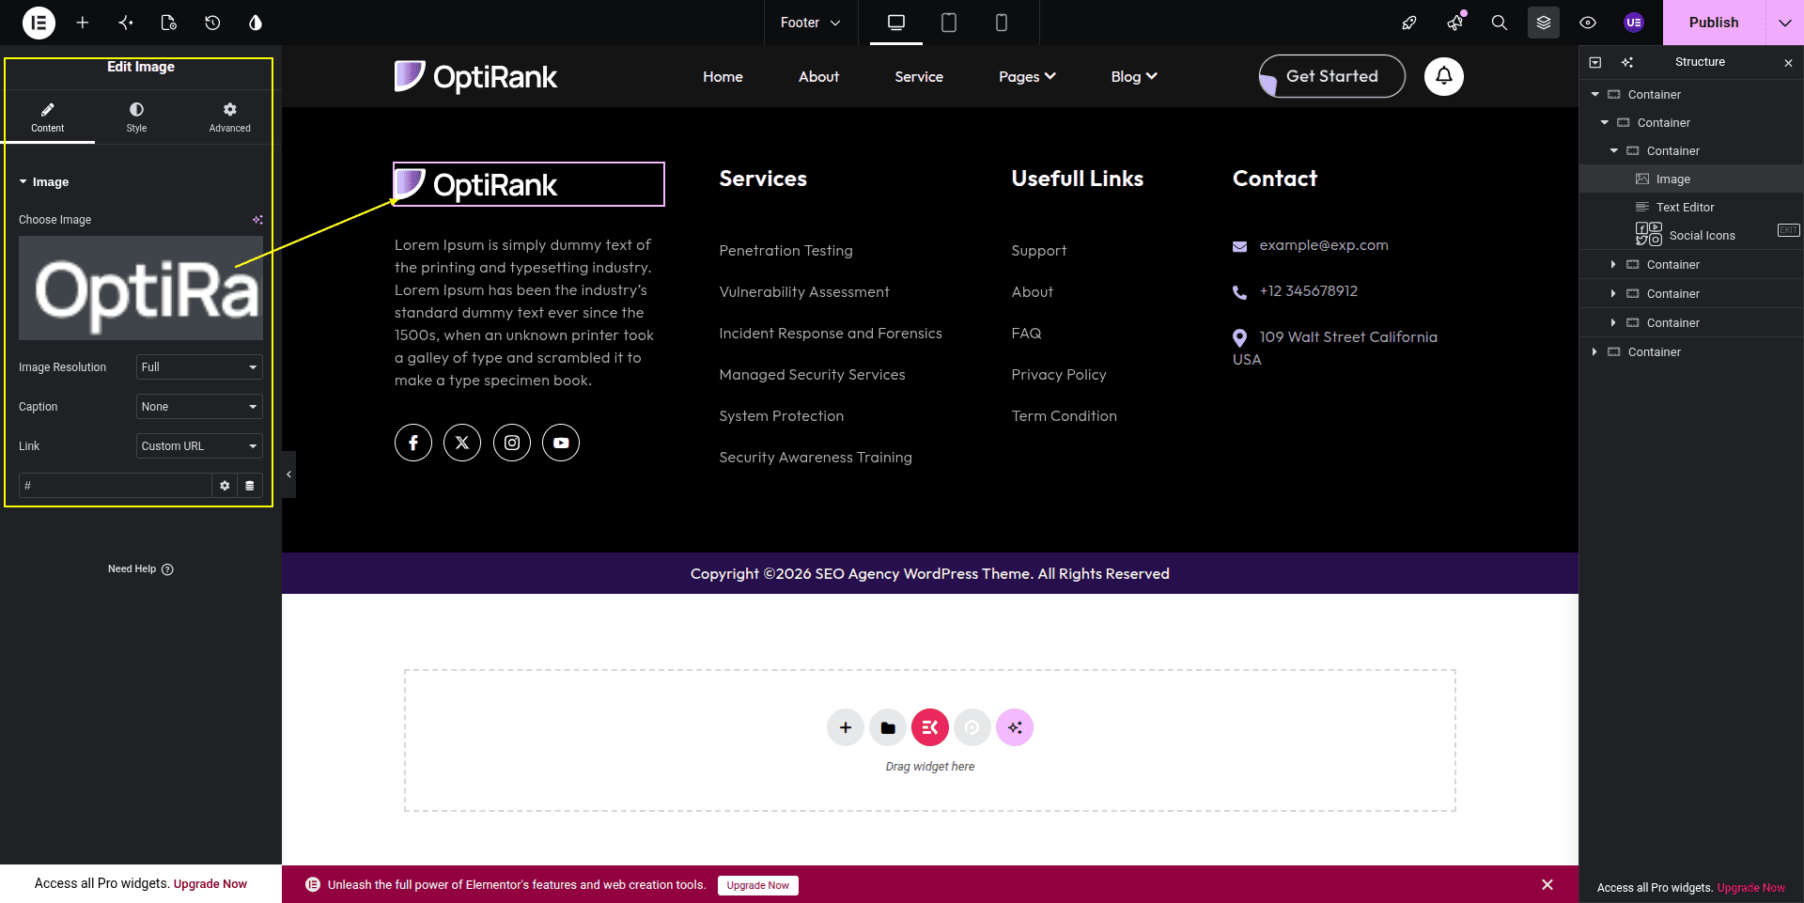This screenshot has width=1804, height=903.
Task: Click the Need Help link
Action: point(141,569)
